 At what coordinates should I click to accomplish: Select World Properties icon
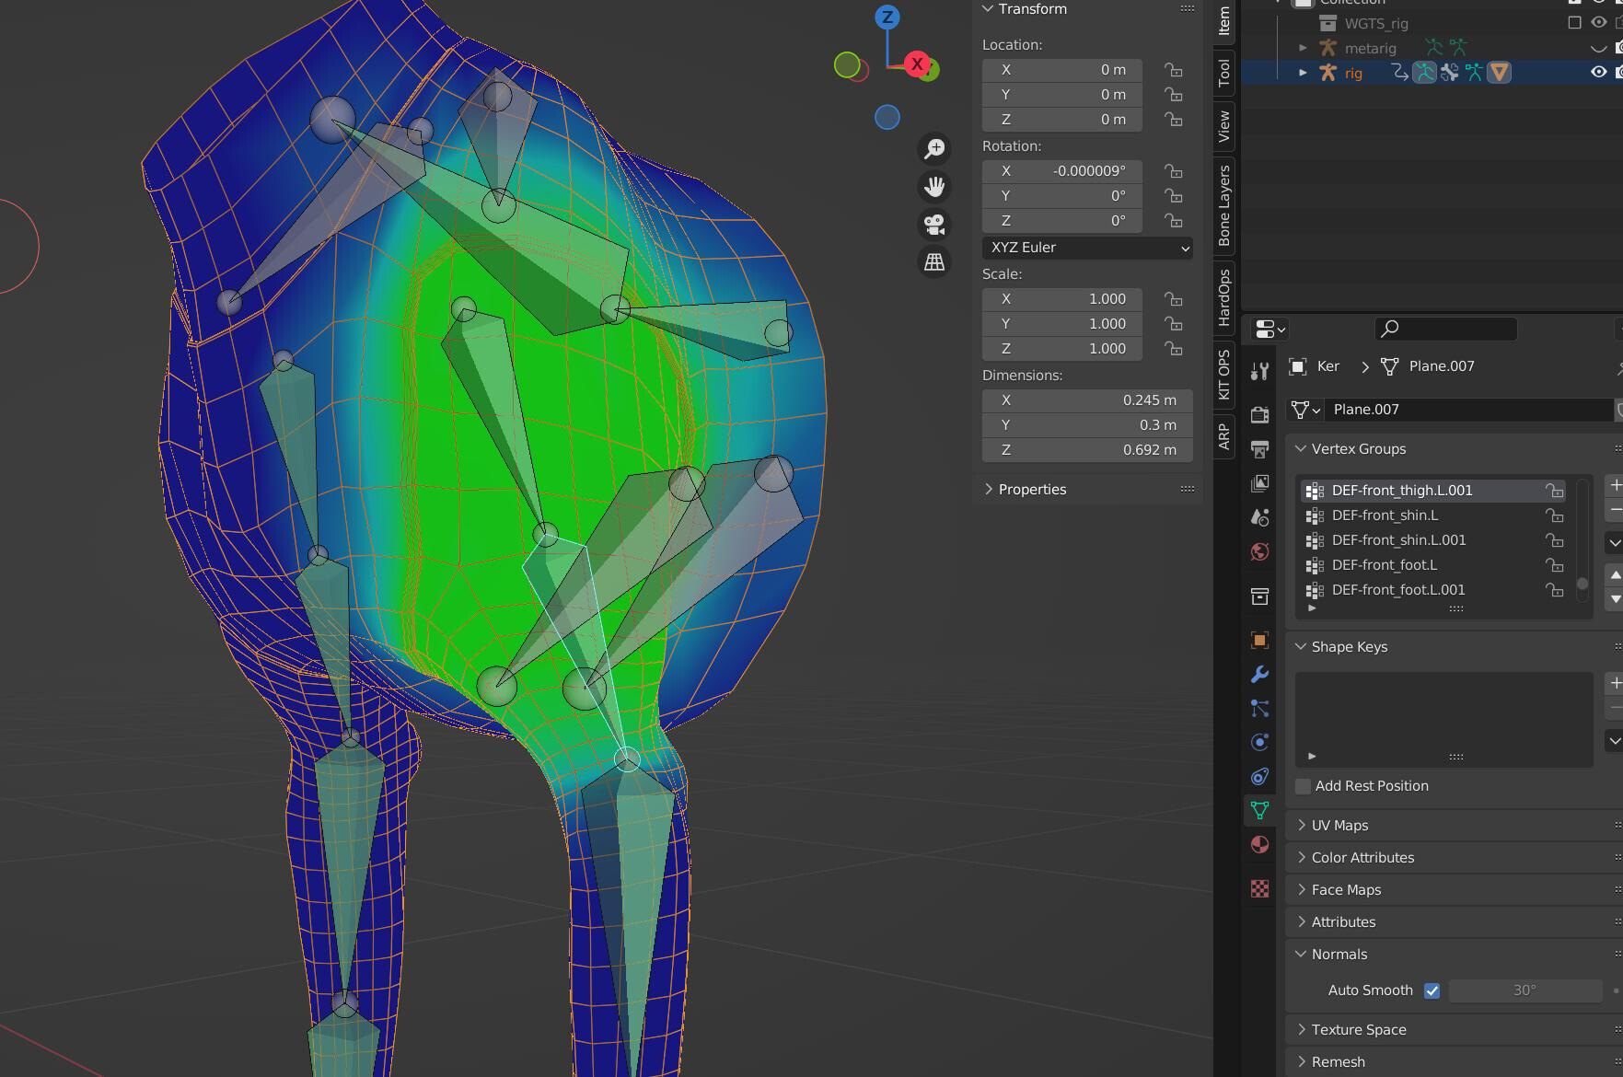[1259, 550]
